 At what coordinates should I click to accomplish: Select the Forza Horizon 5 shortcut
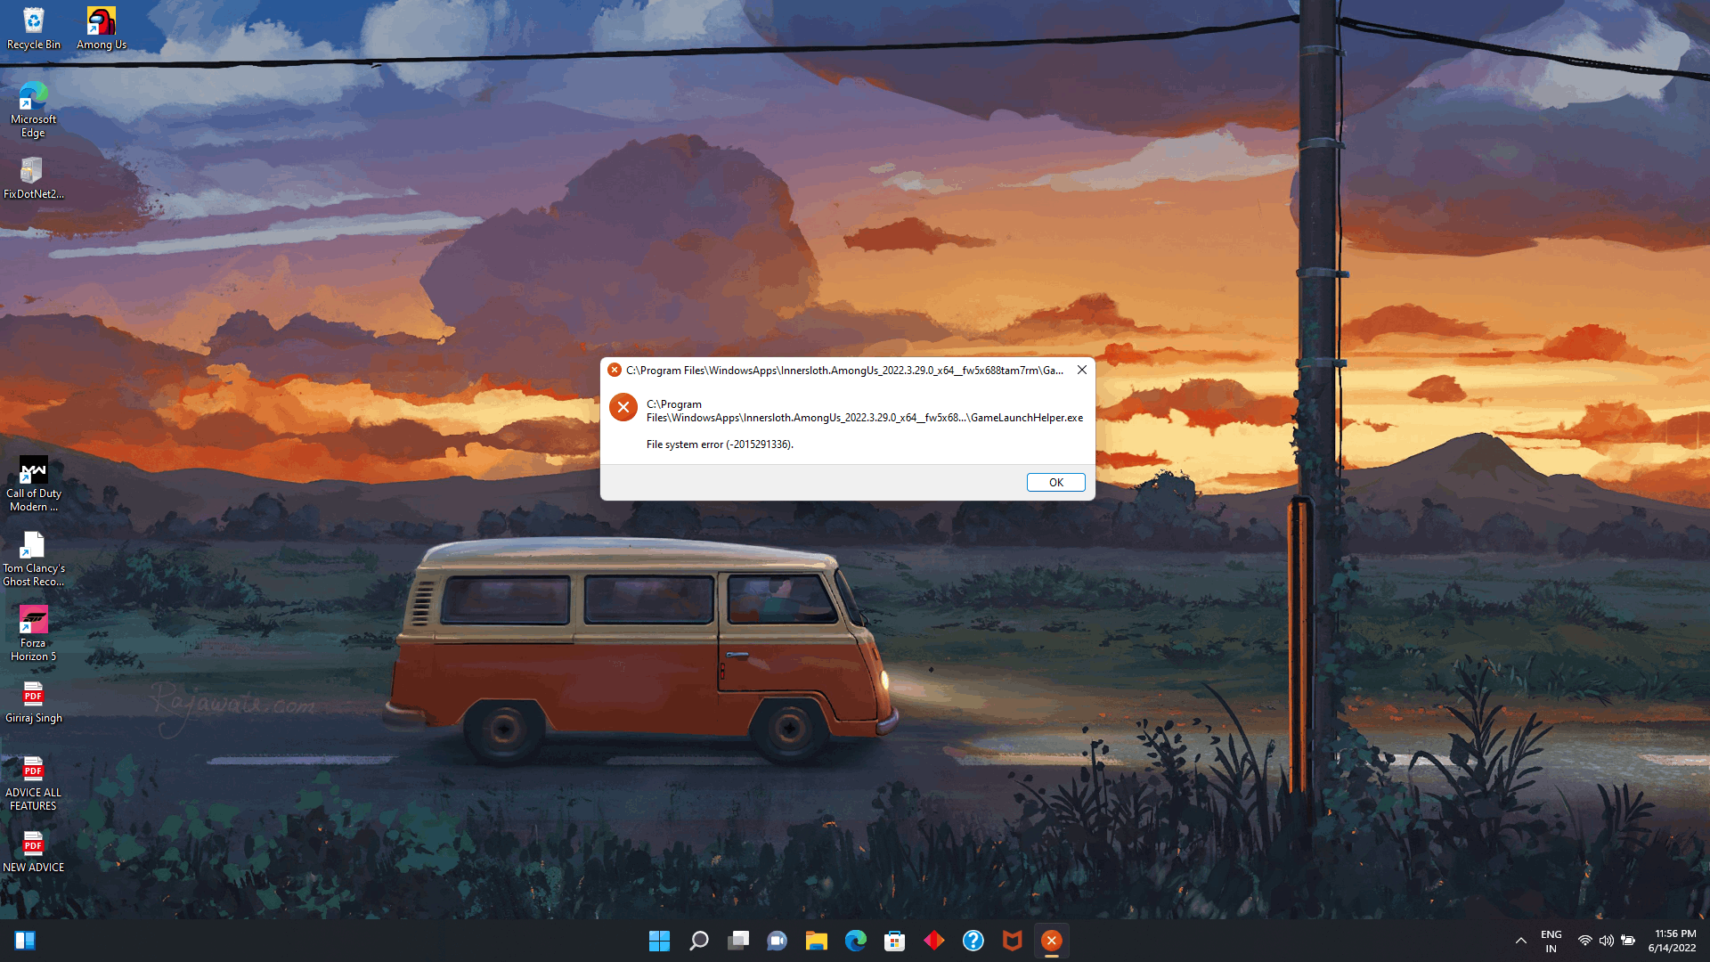33,633
